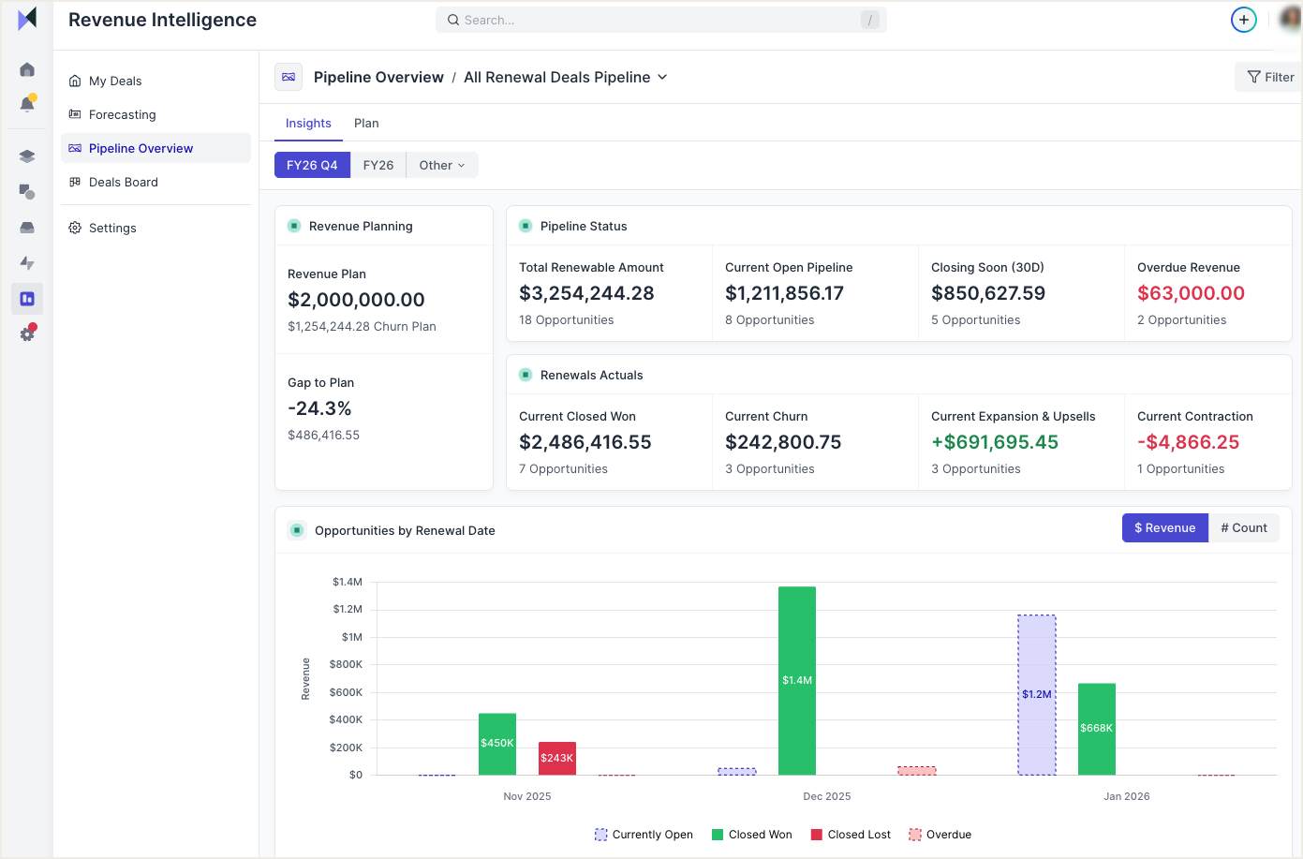1303x859 pixels.
Task: Switch chart to # Count view
Action: [1243, 528]
